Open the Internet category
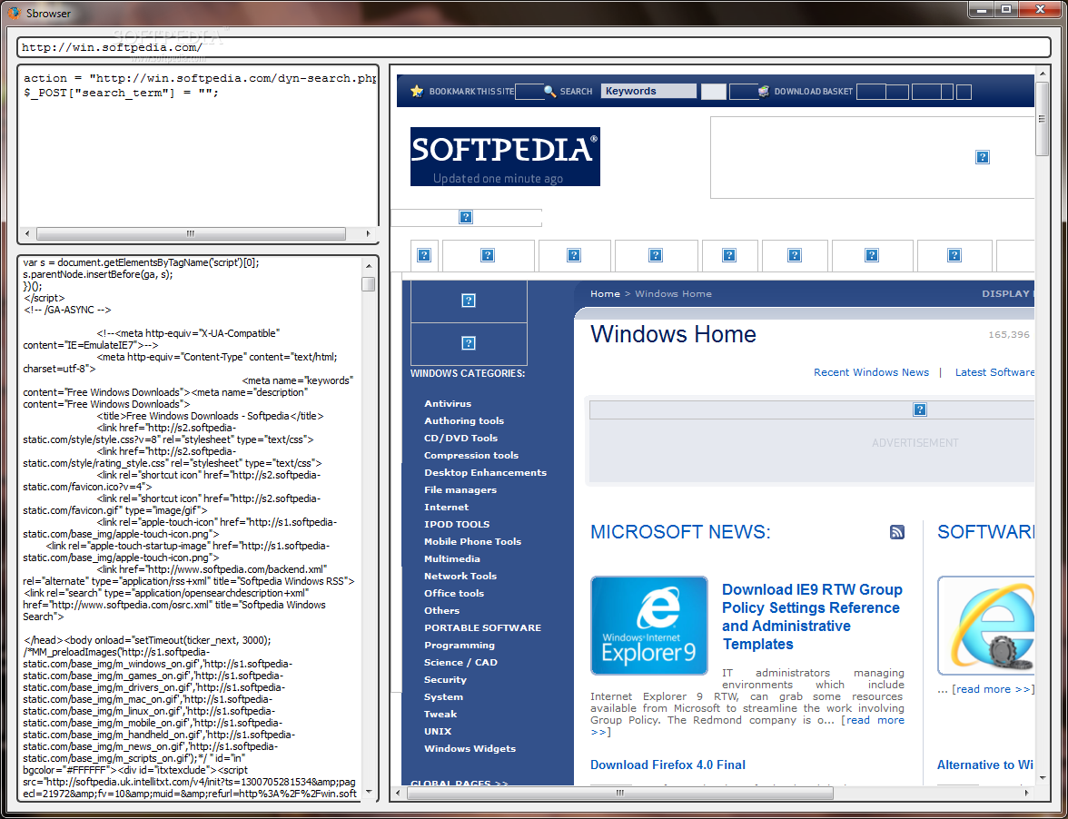Viewport: 1068px width, 819px height. click(x=446, y=508)
